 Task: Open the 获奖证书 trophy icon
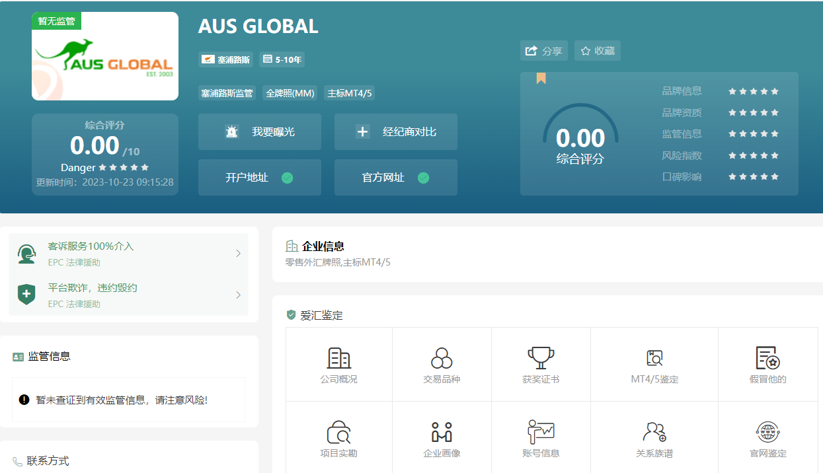pyautogui.click(x=541, y=359)
